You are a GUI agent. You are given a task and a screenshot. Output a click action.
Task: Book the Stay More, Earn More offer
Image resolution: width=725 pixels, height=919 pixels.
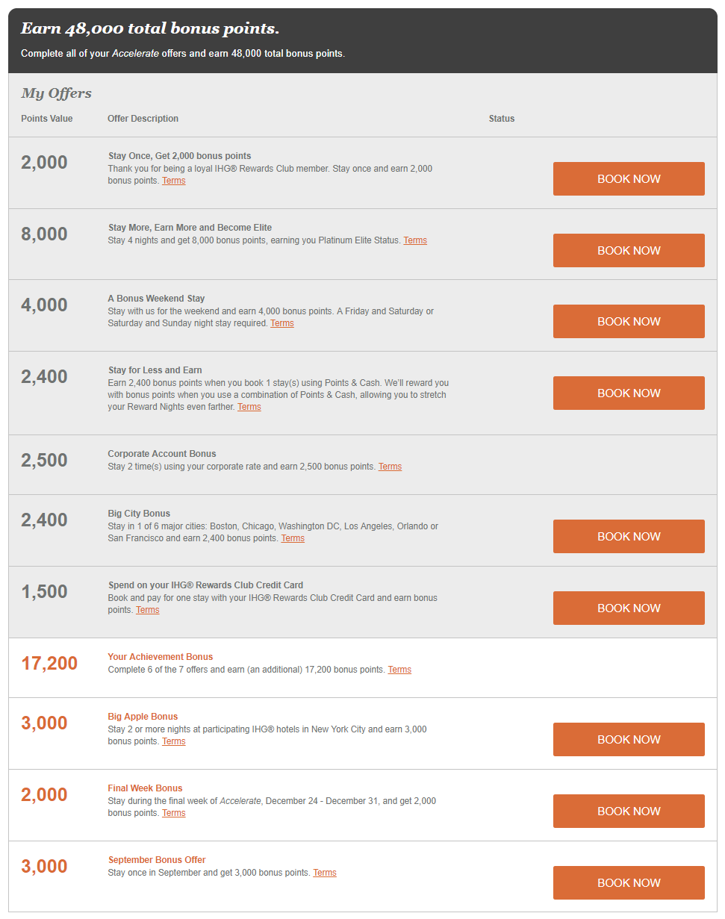pyautogui.click(x=629, y=250)
